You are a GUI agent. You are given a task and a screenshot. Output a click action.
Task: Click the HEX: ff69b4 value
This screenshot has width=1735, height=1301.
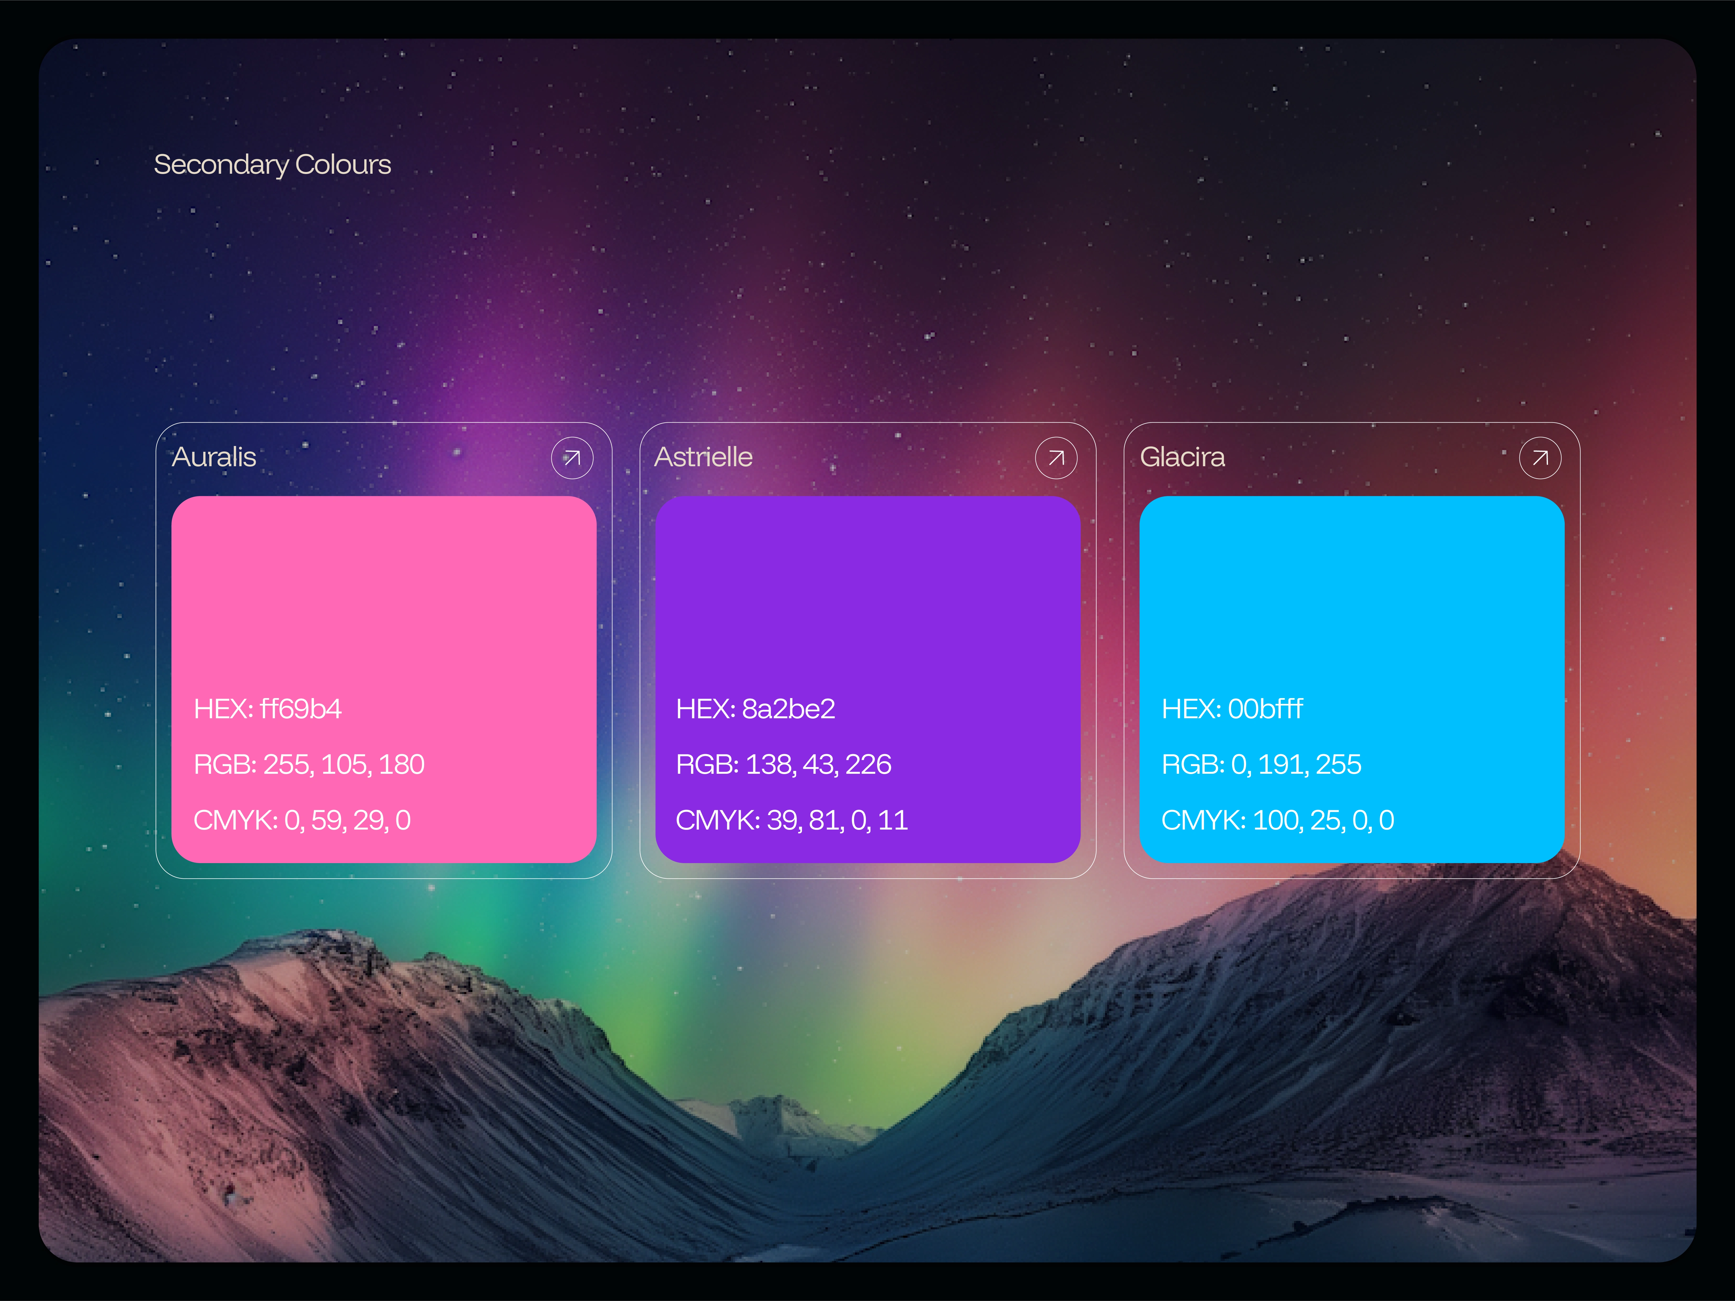(x=267, y=709)
